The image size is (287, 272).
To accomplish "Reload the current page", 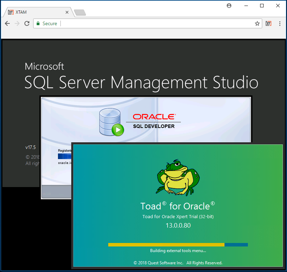I will (27, 23).
